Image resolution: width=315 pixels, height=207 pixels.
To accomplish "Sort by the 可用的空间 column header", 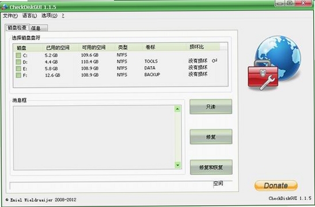I will click(x=97, y=47).
